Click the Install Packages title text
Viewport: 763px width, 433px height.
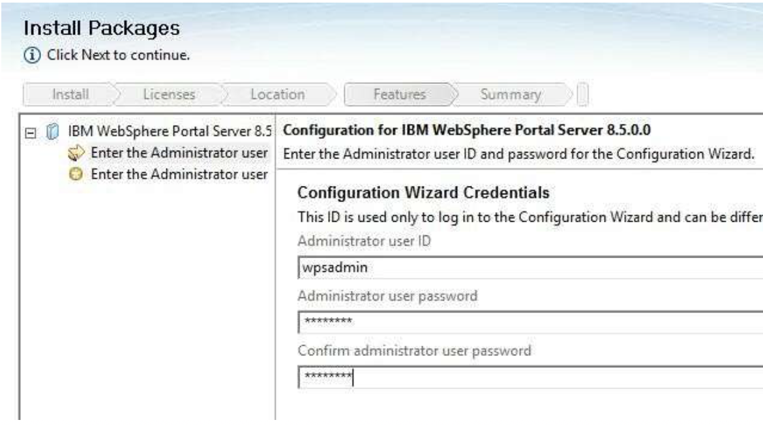[102, 29]
